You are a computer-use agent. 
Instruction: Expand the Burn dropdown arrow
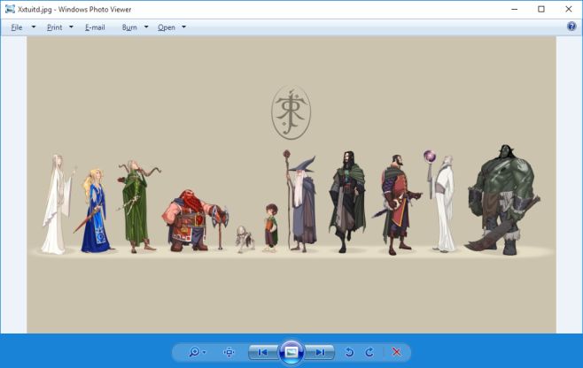pos(146,27)
